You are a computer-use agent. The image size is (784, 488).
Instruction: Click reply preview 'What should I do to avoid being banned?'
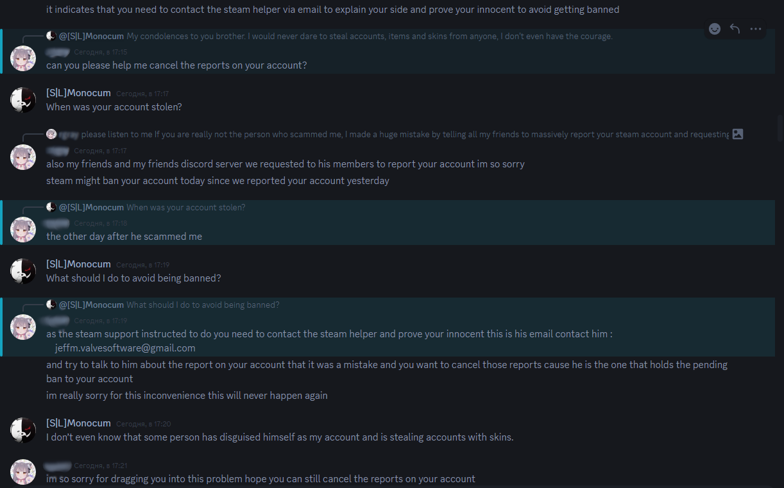[x=203, y=305]
